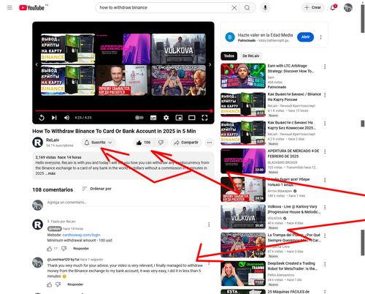This screenshot has height=294, width=365.
Task: Open options for Volkova Live video
Action: 325,208
